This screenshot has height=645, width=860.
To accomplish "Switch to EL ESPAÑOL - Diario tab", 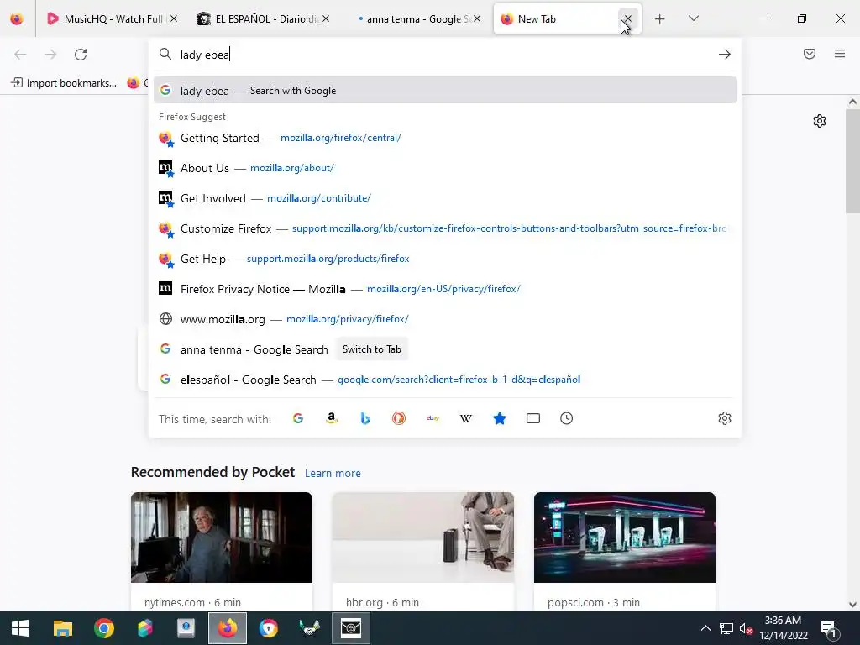I will click(264, 19).
